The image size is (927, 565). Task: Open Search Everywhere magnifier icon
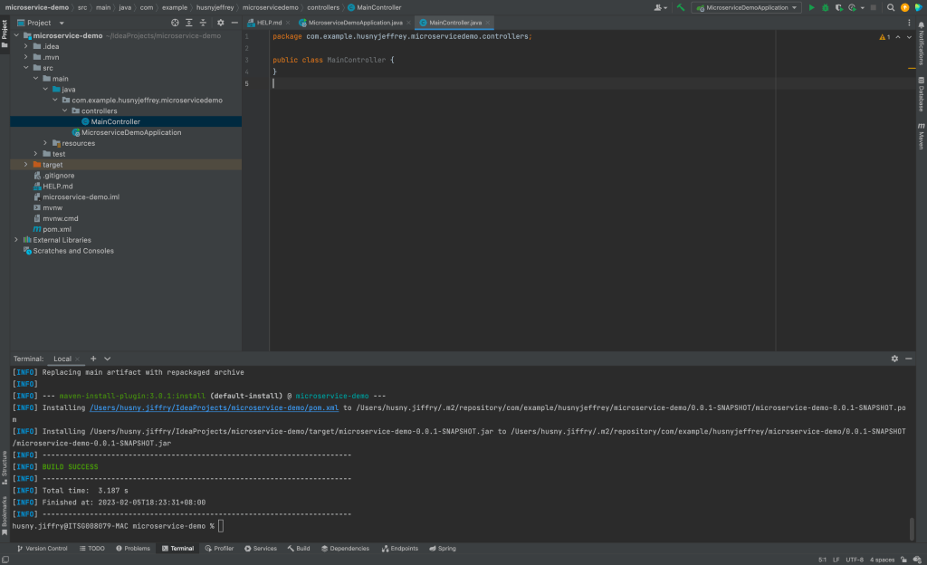pos(891,7)
